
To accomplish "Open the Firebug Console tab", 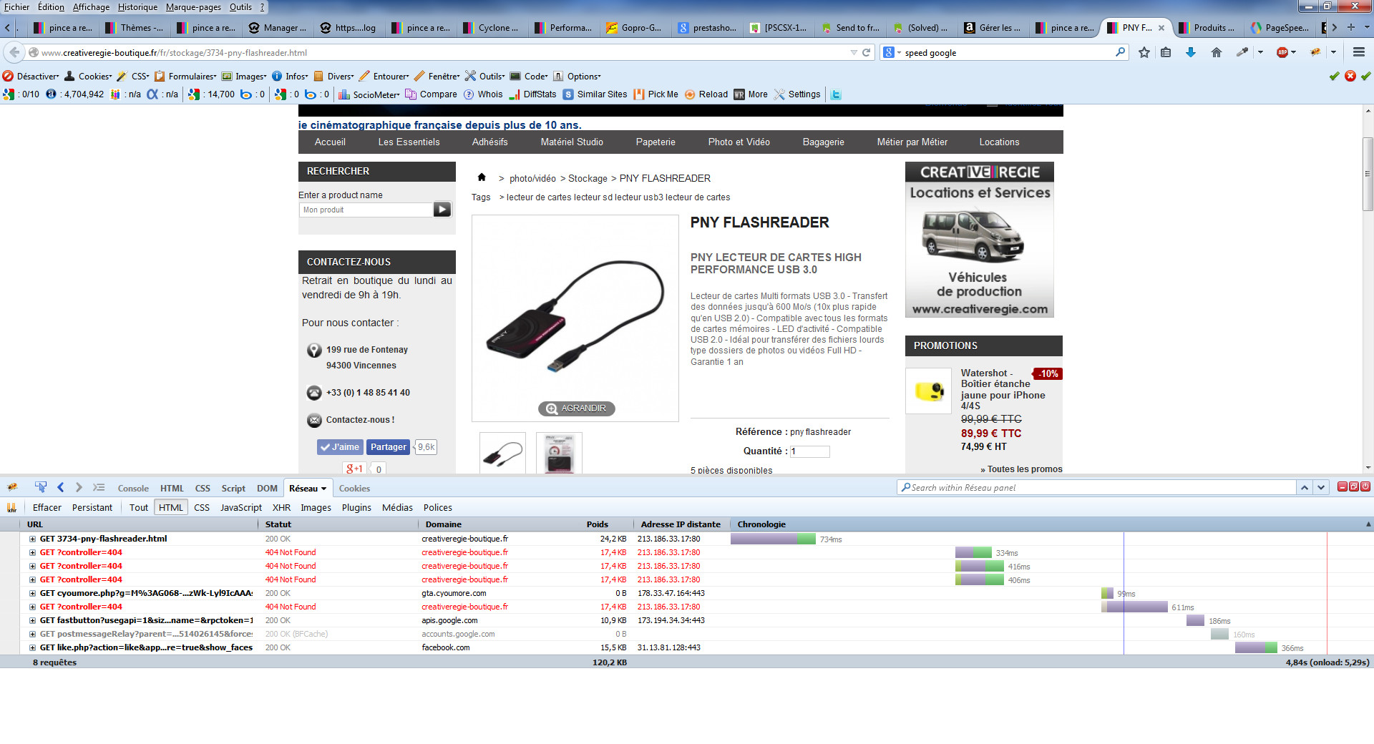I will click(133, 489).
